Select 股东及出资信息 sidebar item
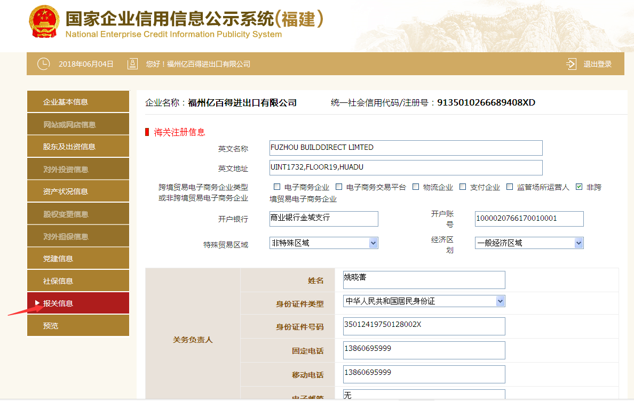Screen dimensions: 634x401 click(x=78, y=147)
